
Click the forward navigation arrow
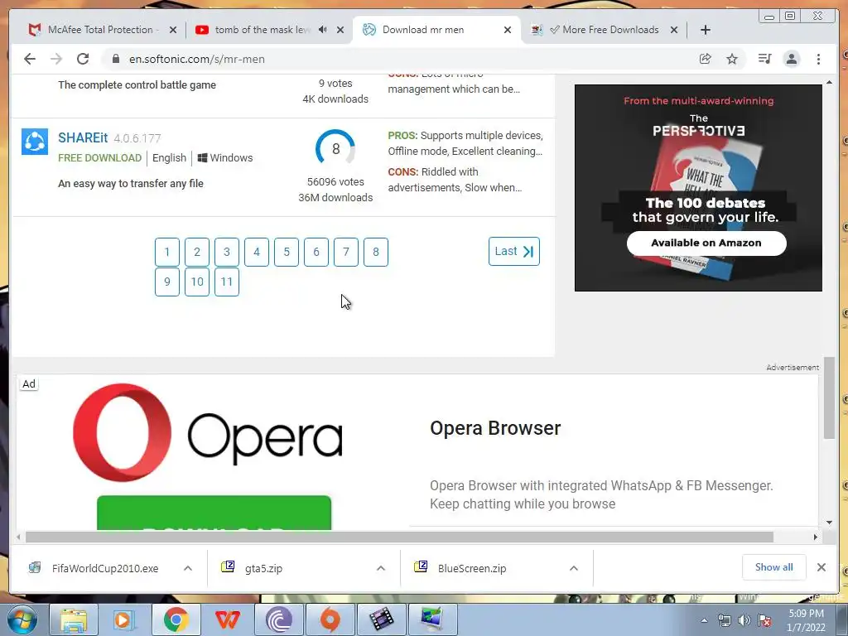point(56,59)
